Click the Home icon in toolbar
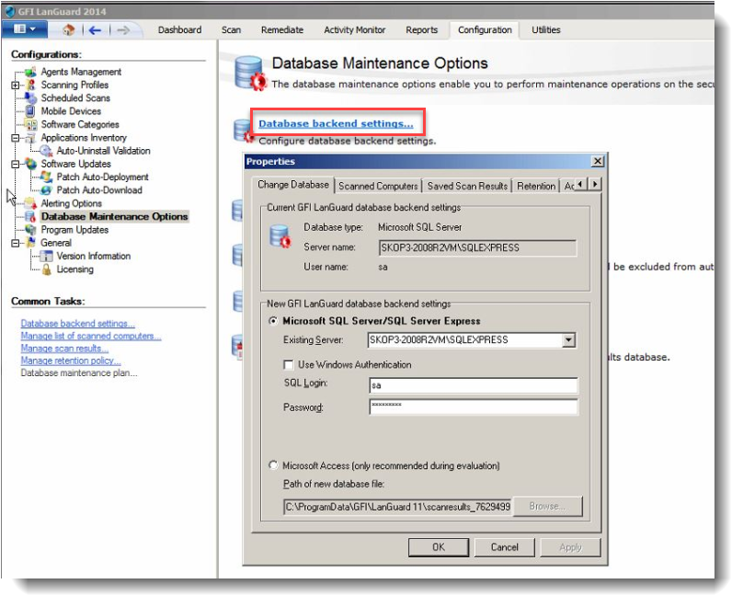This screenshot has width=743, height=607. [x=68, y=30]
